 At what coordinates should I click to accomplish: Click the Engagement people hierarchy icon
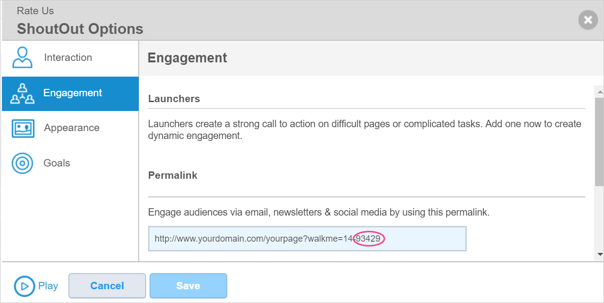point(23,93)
